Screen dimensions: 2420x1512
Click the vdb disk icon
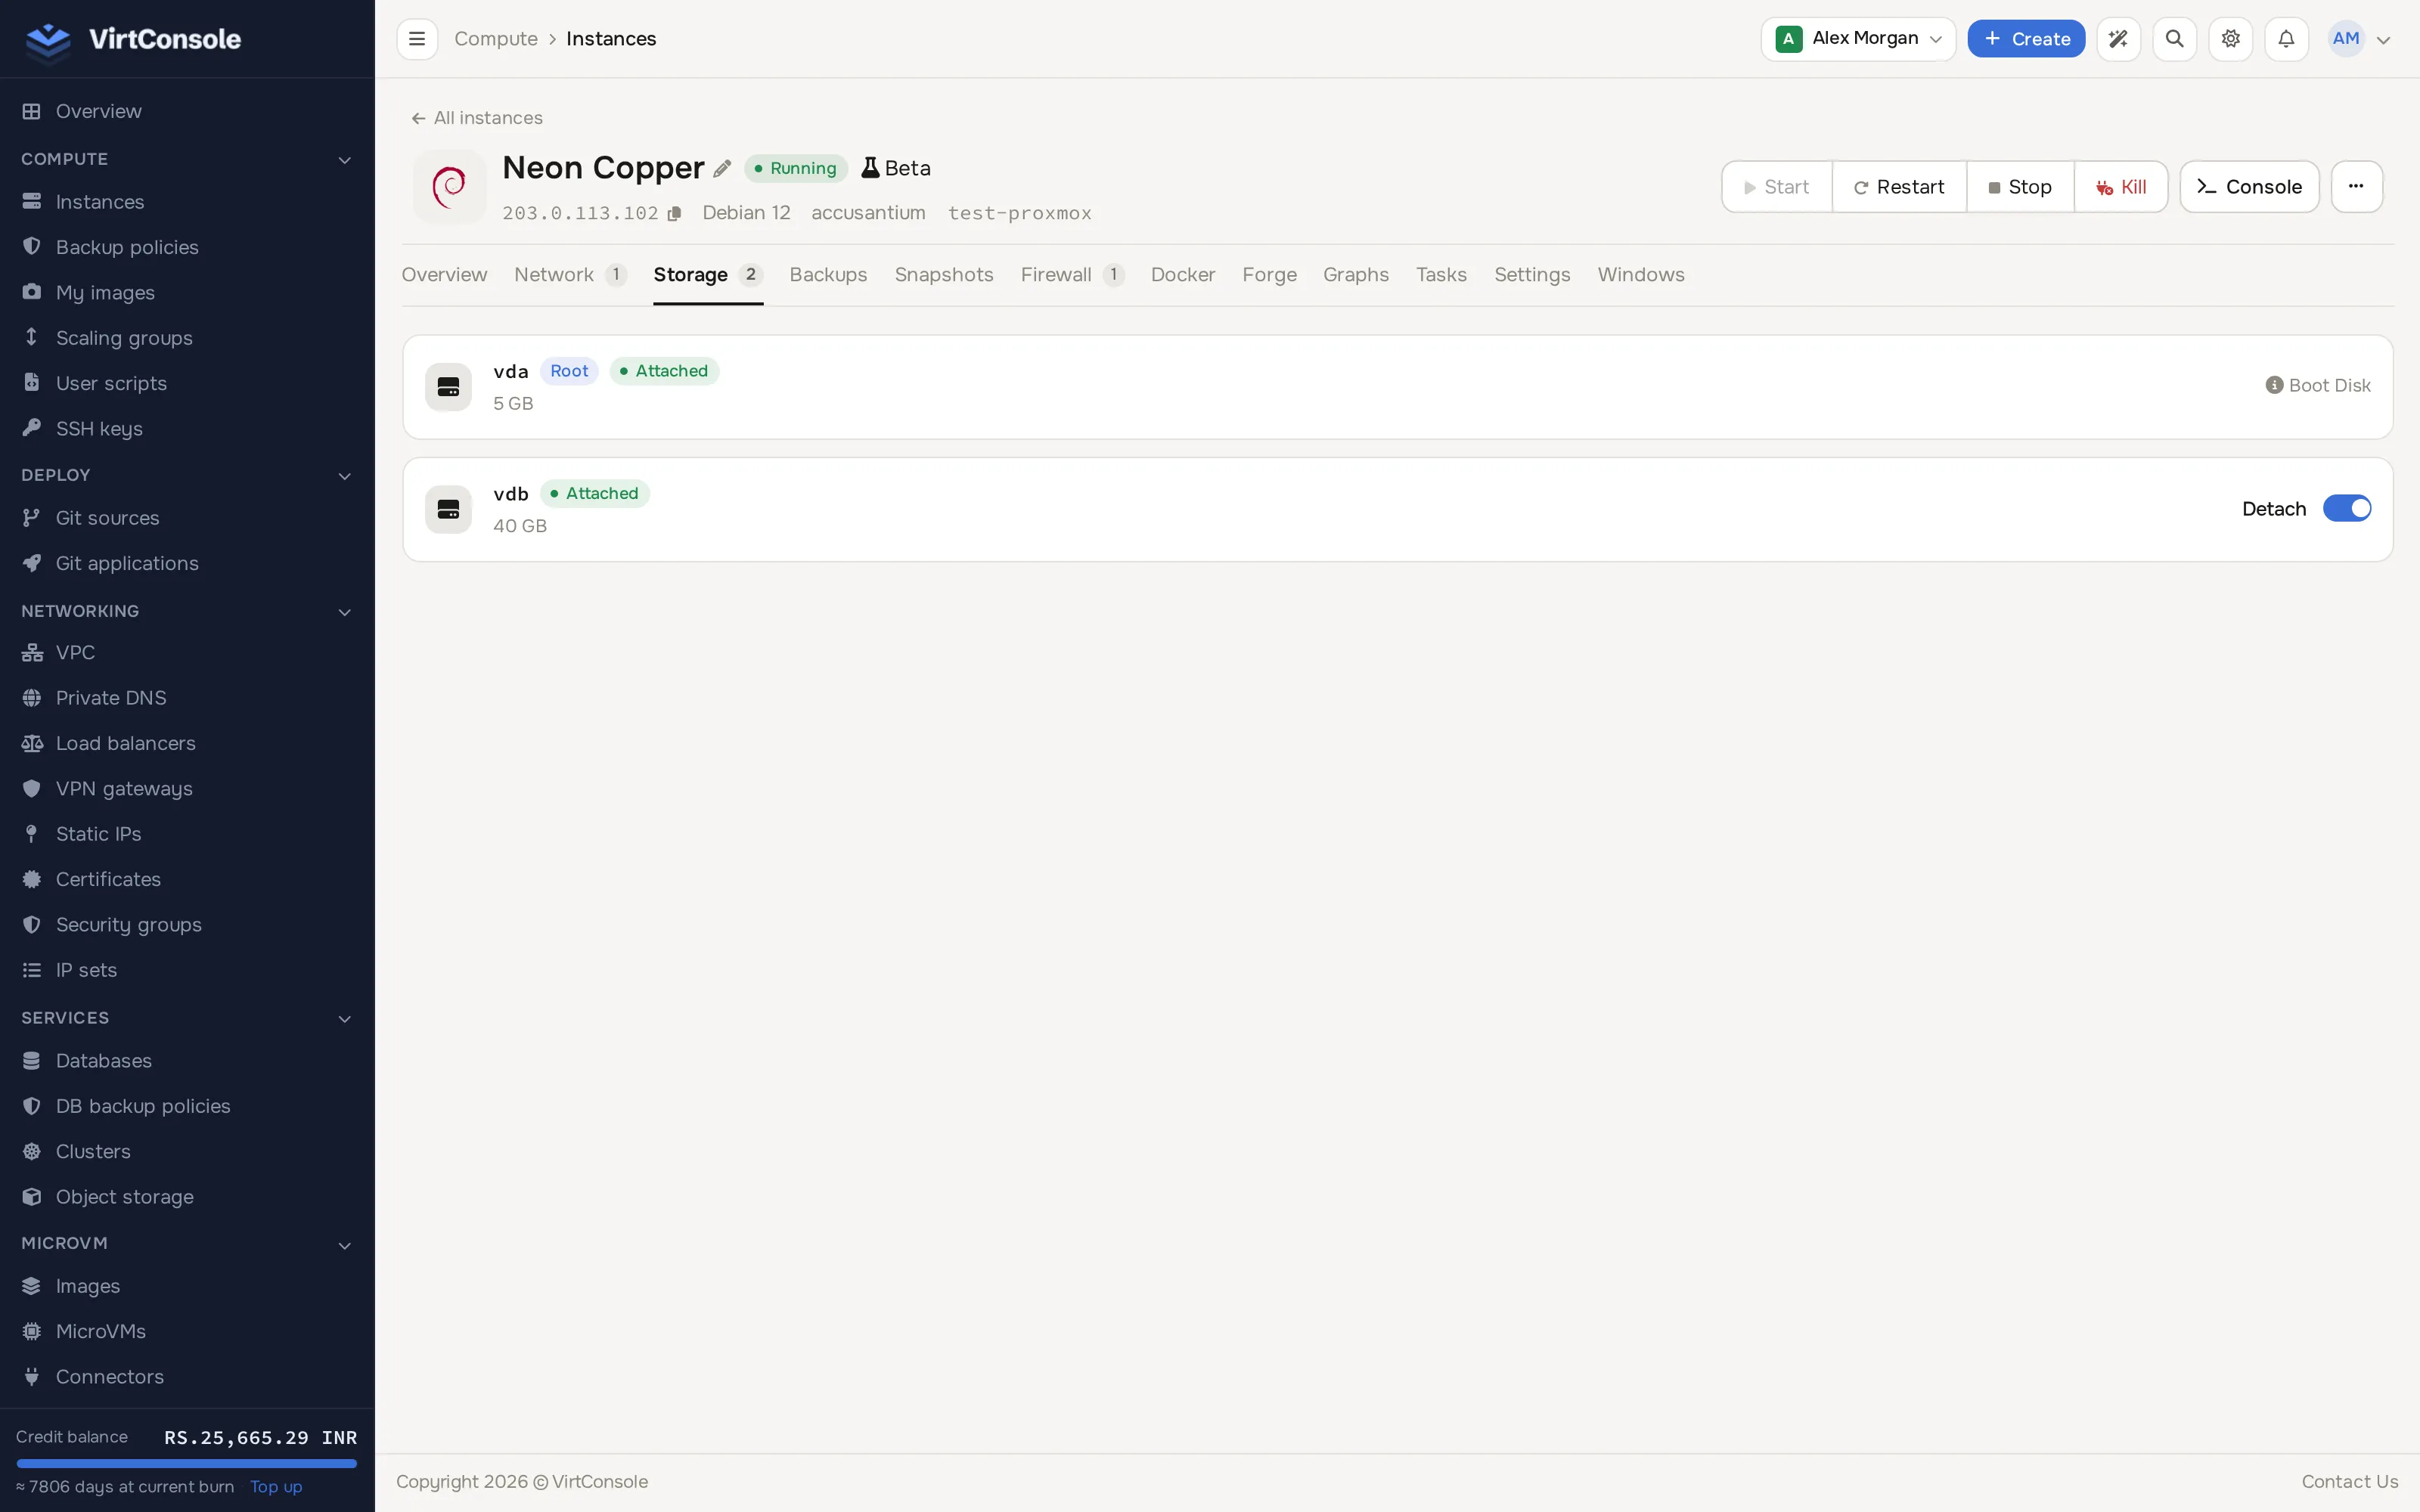[448, 509]
